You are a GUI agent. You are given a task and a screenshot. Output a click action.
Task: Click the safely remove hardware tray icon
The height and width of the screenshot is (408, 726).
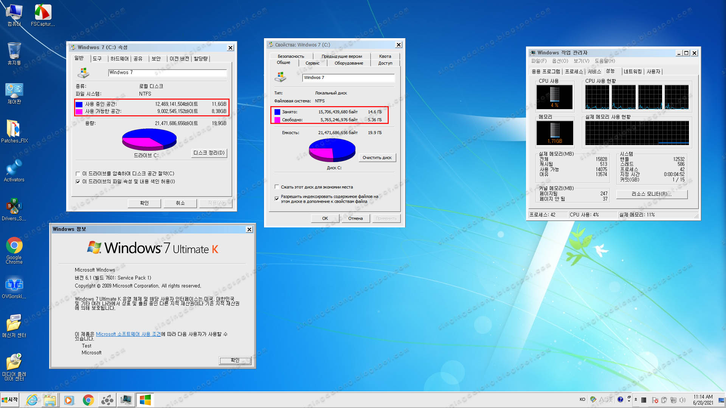664,400
